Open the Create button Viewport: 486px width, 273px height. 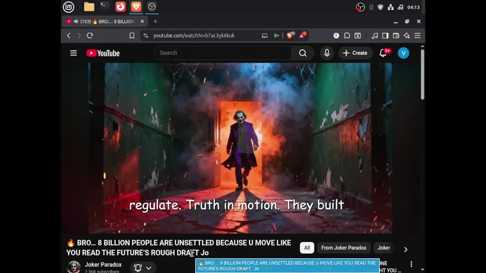355,53
